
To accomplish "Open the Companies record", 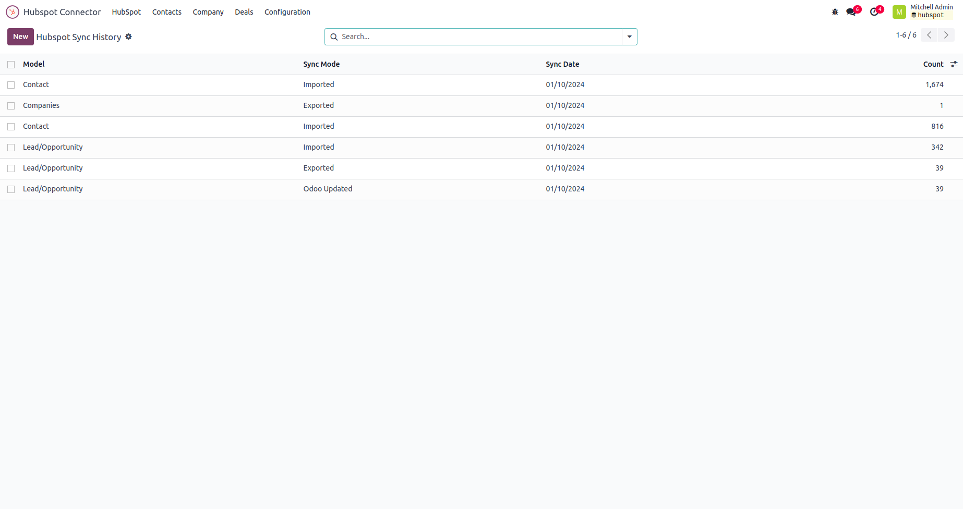I will 41,105.
